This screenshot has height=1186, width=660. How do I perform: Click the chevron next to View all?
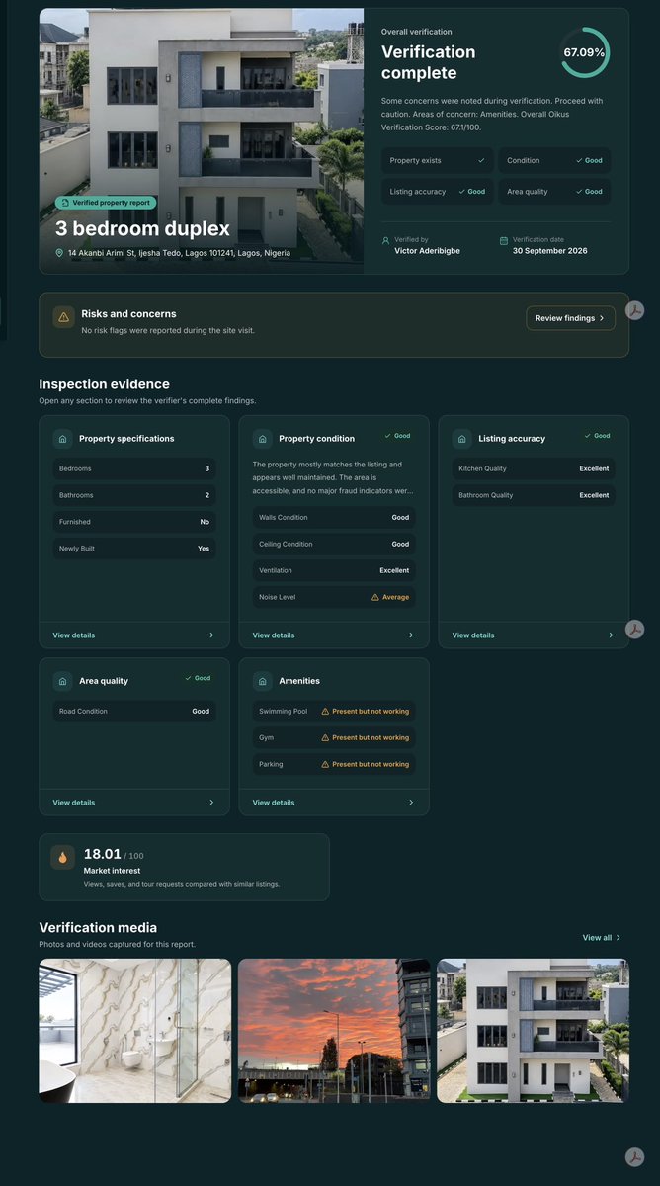click(619, 937)
